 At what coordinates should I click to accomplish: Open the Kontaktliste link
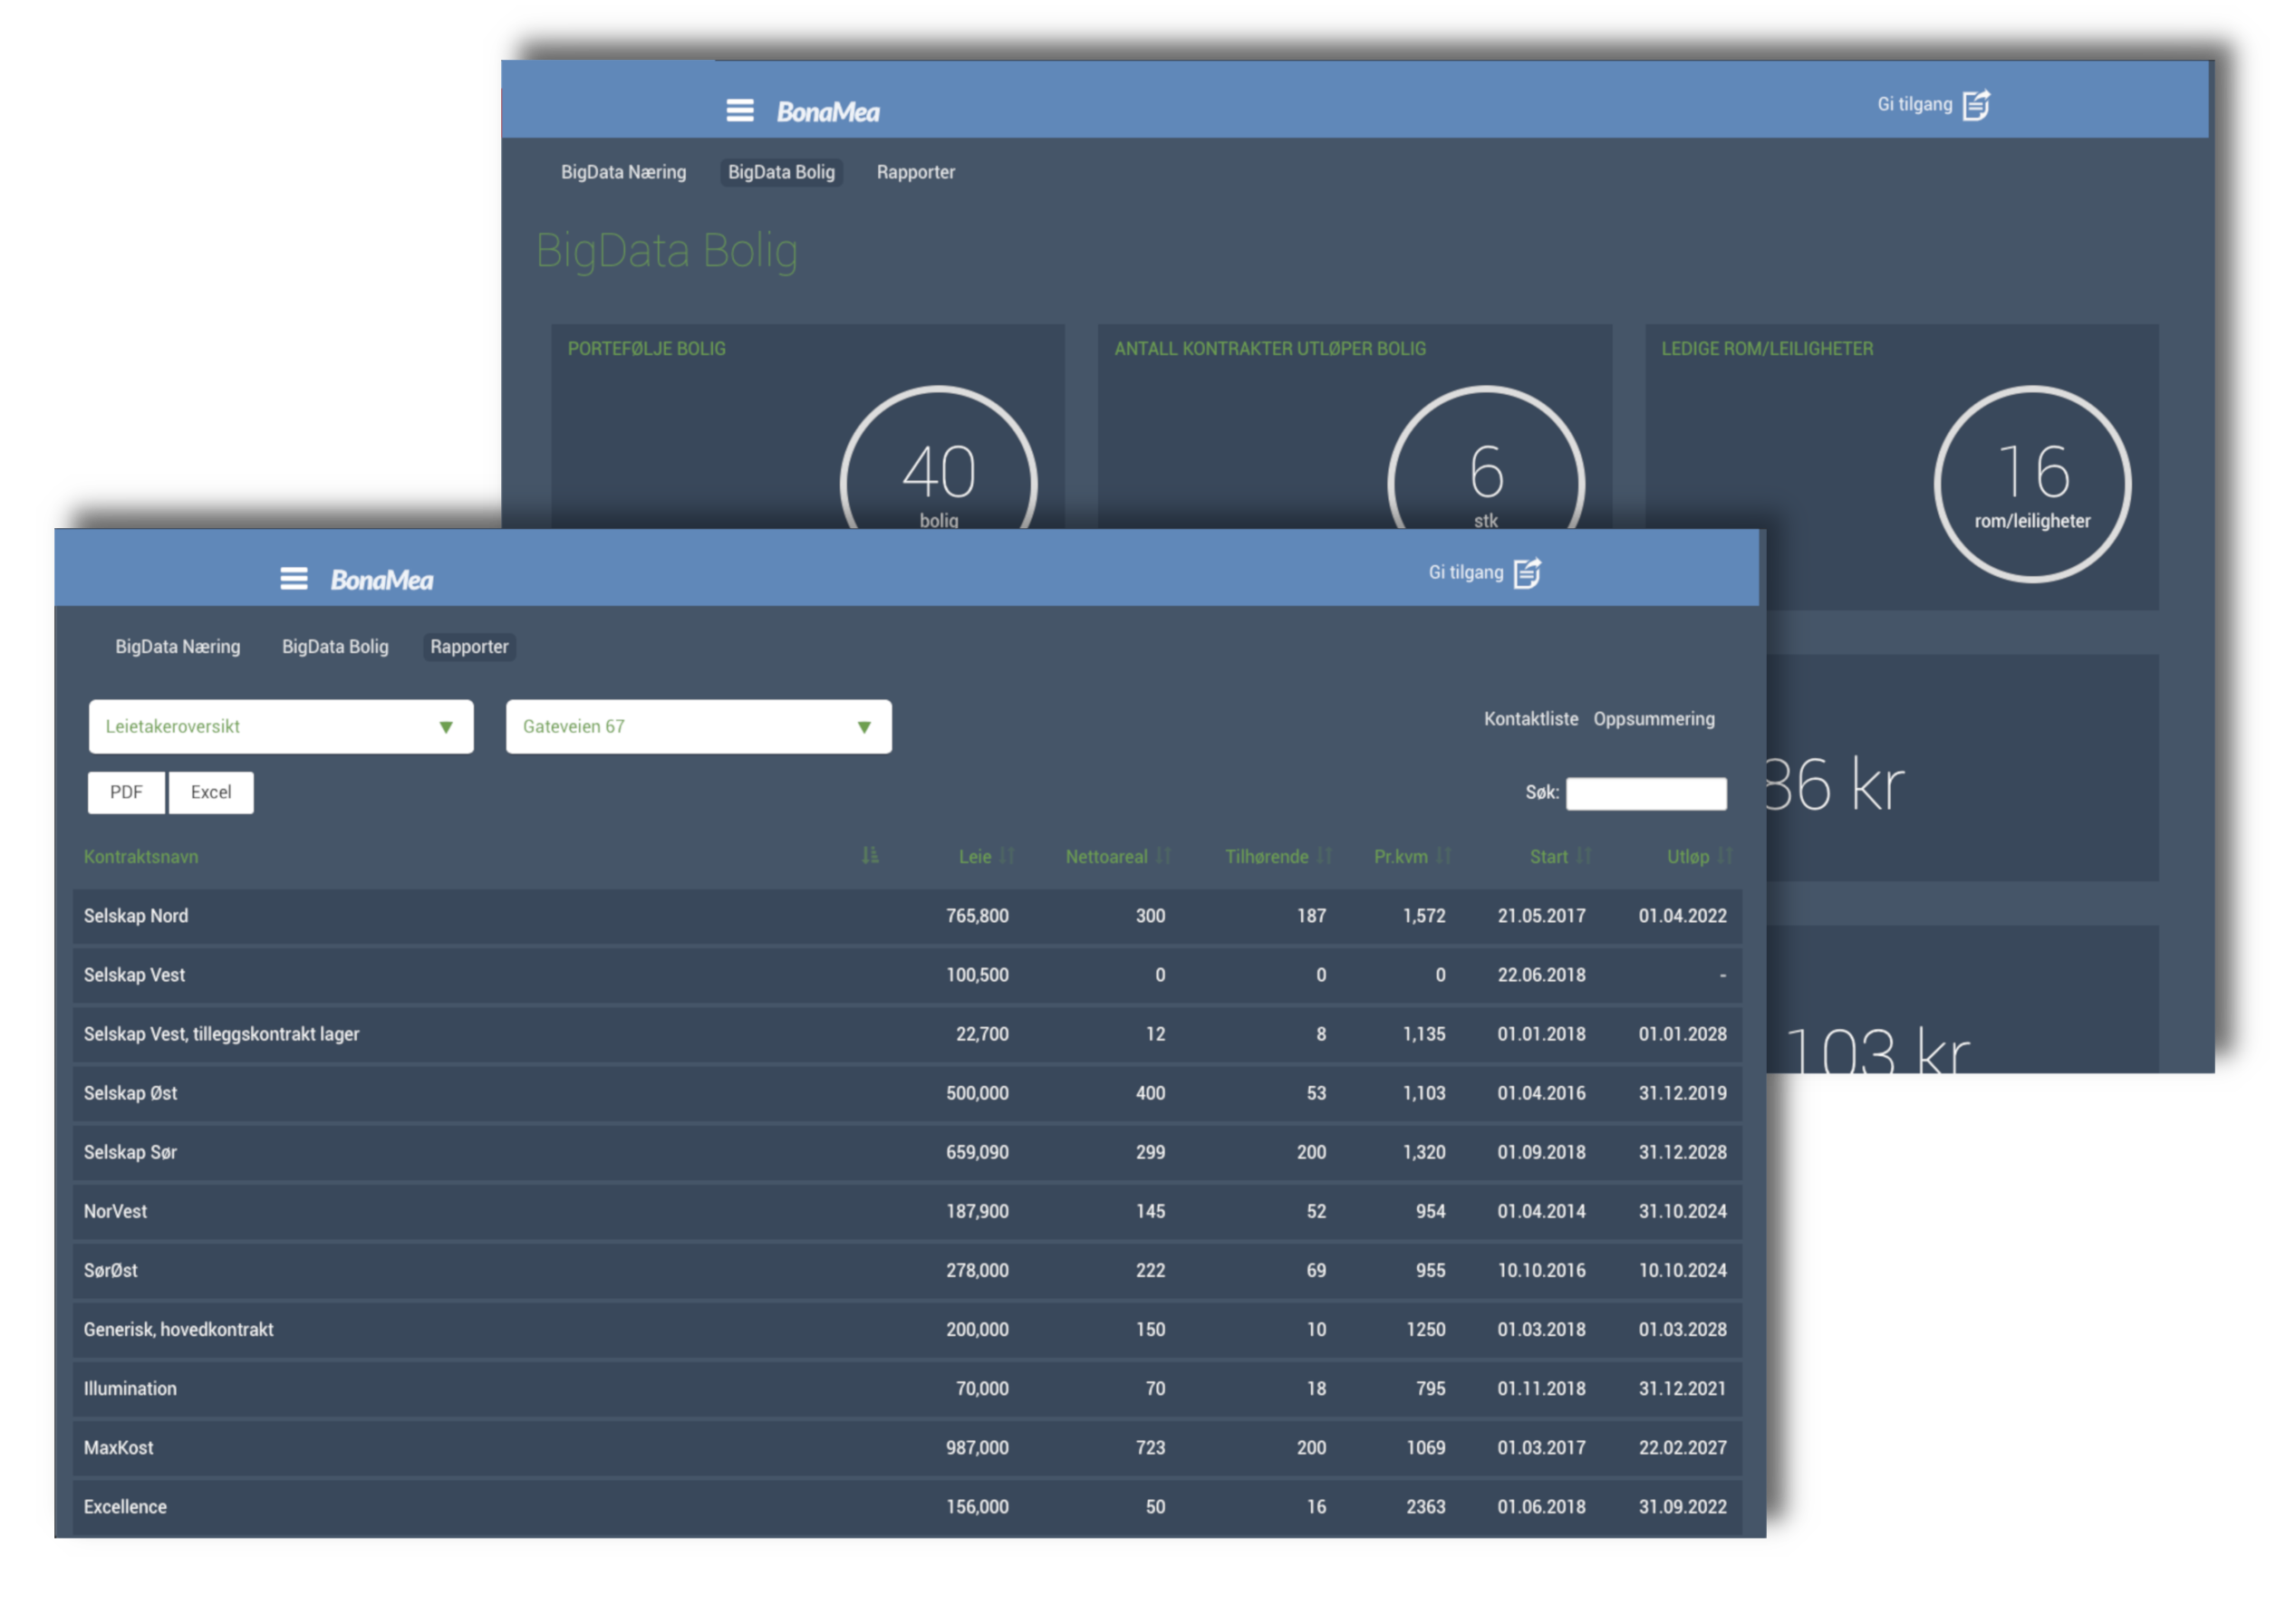(1530, 719)
